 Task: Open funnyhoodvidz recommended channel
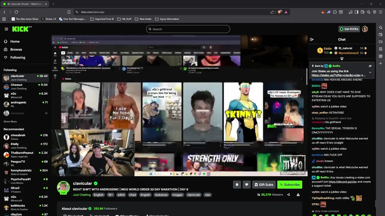[26, 172]
